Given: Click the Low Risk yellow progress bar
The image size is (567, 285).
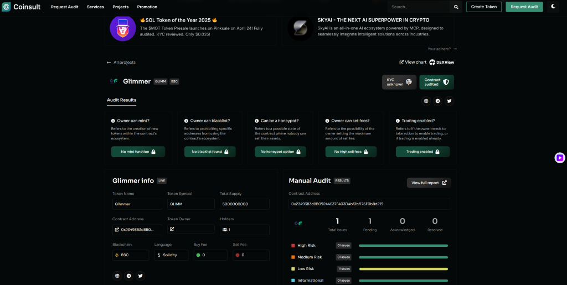Looking at the screenshot, I should point(403,269).
